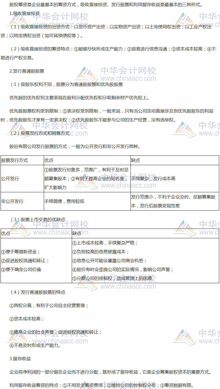Click the line "①便于筹措新资金"
The height and width of the screenshot is (389, 220).
tap(21, 252)
